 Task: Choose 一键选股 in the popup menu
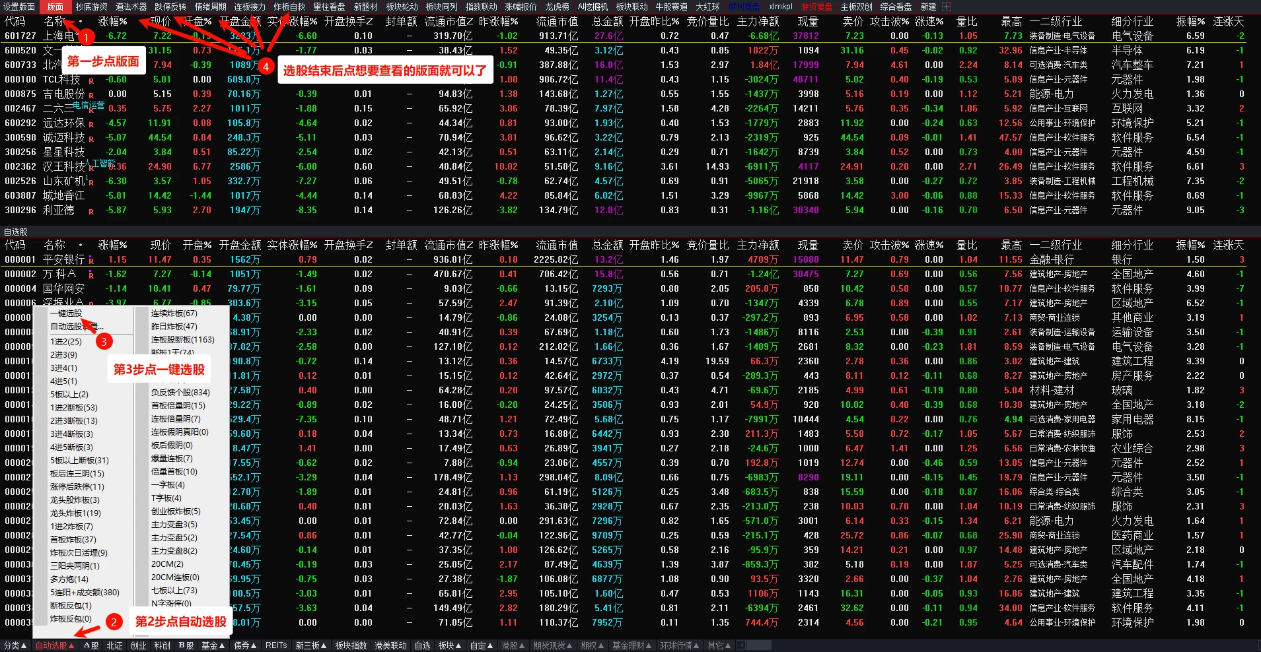coord(66,313)
